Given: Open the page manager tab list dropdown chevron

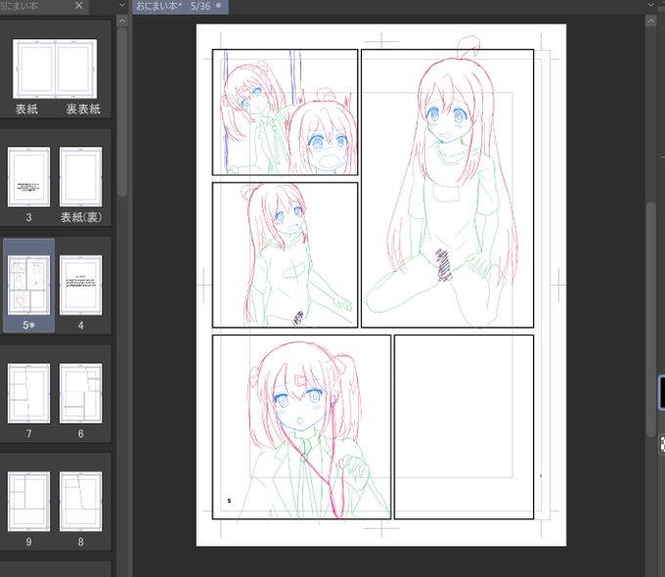Looking at the screenshot, I should 122,6.
